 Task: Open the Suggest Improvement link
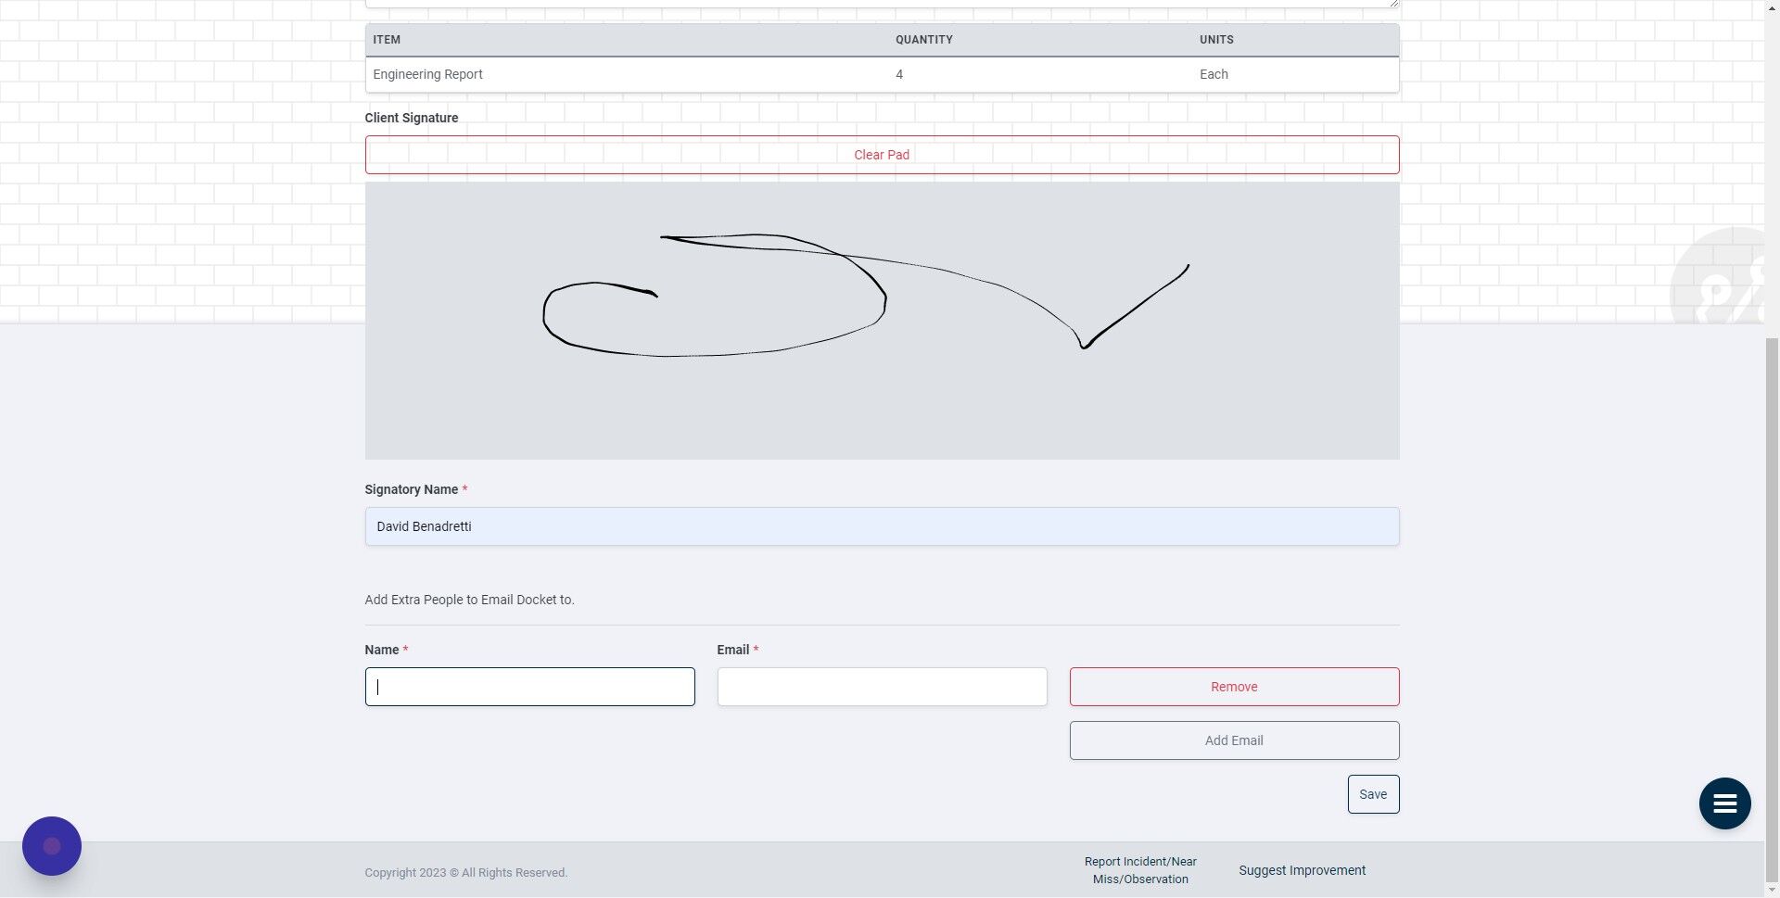[1302, 869]
